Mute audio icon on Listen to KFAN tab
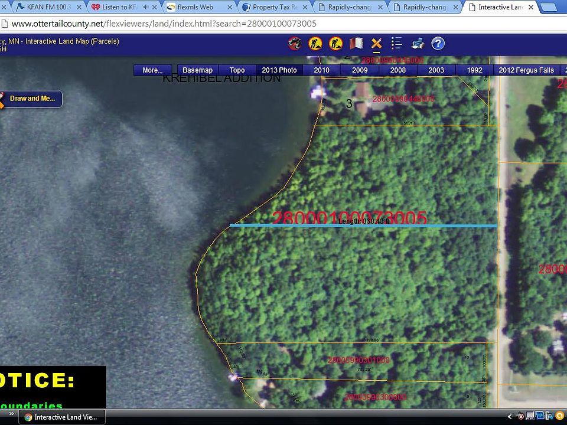This screenshot has width=567, height=425. pyautogui.click(x=146, y=7)
